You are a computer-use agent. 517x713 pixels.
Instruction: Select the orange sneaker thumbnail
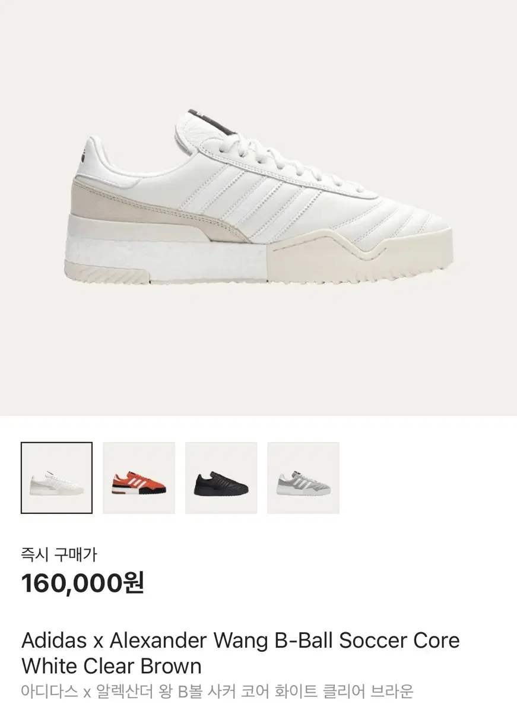[139, 478]
